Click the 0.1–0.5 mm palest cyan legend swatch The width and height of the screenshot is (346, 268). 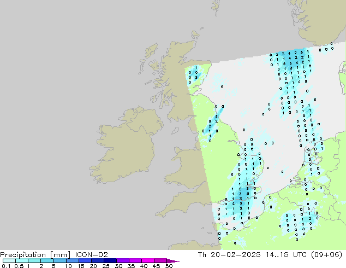9,261
